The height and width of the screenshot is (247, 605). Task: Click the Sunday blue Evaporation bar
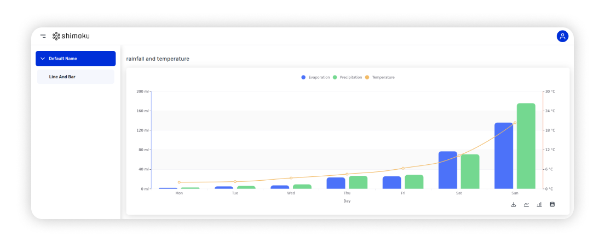pyautogui.click(x=504, y=156)
